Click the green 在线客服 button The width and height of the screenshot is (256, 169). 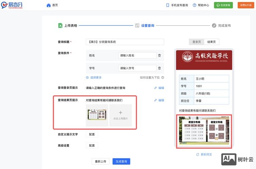[x=223, y=5]
